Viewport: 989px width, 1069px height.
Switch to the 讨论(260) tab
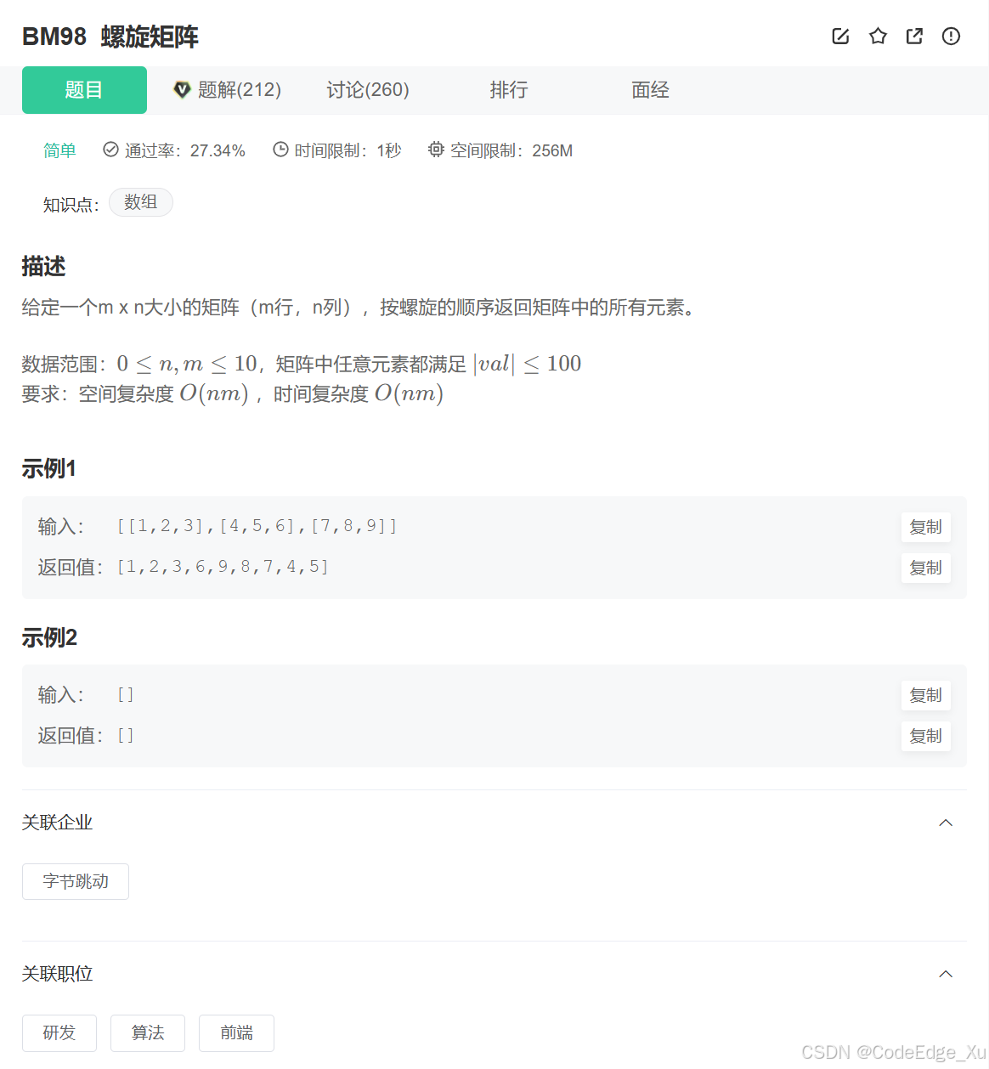368,89
